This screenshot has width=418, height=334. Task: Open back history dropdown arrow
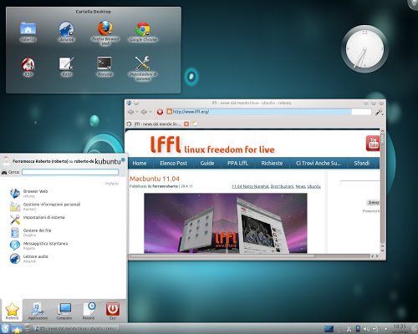137,112
